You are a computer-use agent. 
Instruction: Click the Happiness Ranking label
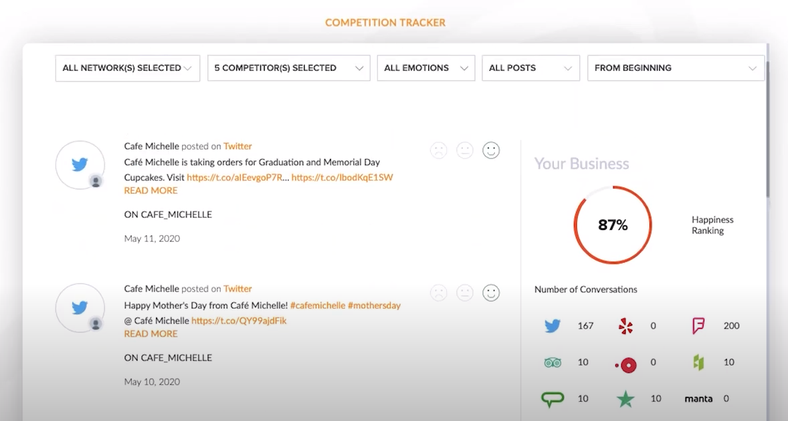(712, 225)
